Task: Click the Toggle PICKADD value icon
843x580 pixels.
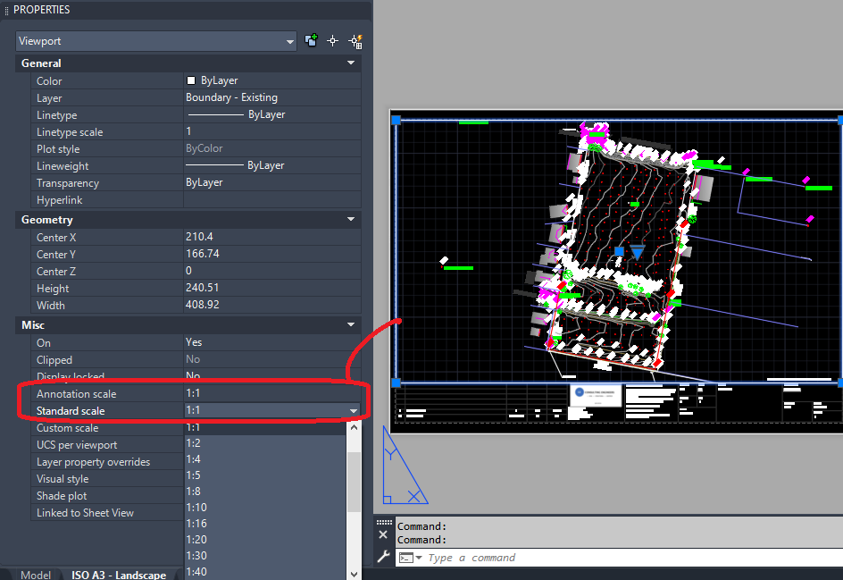Action: pos(311,40)
